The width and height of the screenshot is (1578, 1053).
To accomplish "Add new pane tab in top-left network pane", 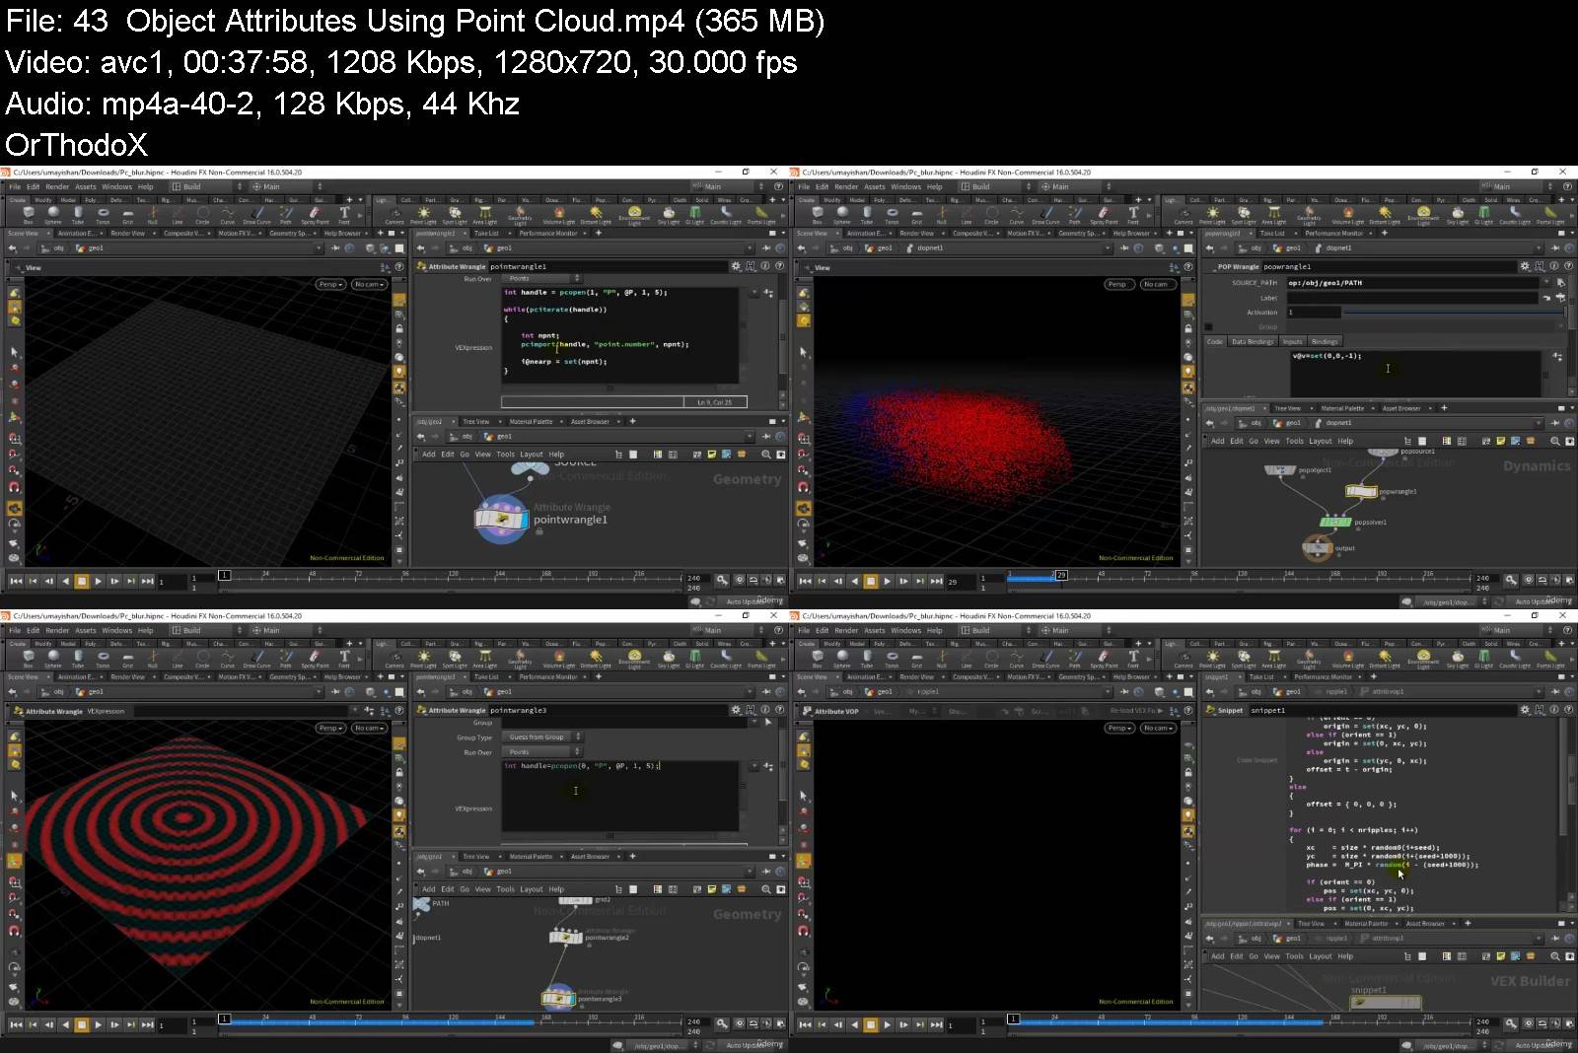I will [632, 421].
